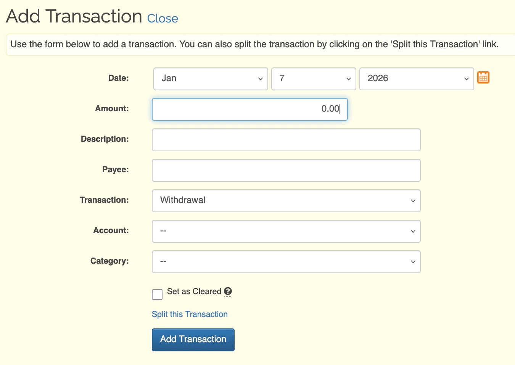Click the Description field label

coord(105,139)
